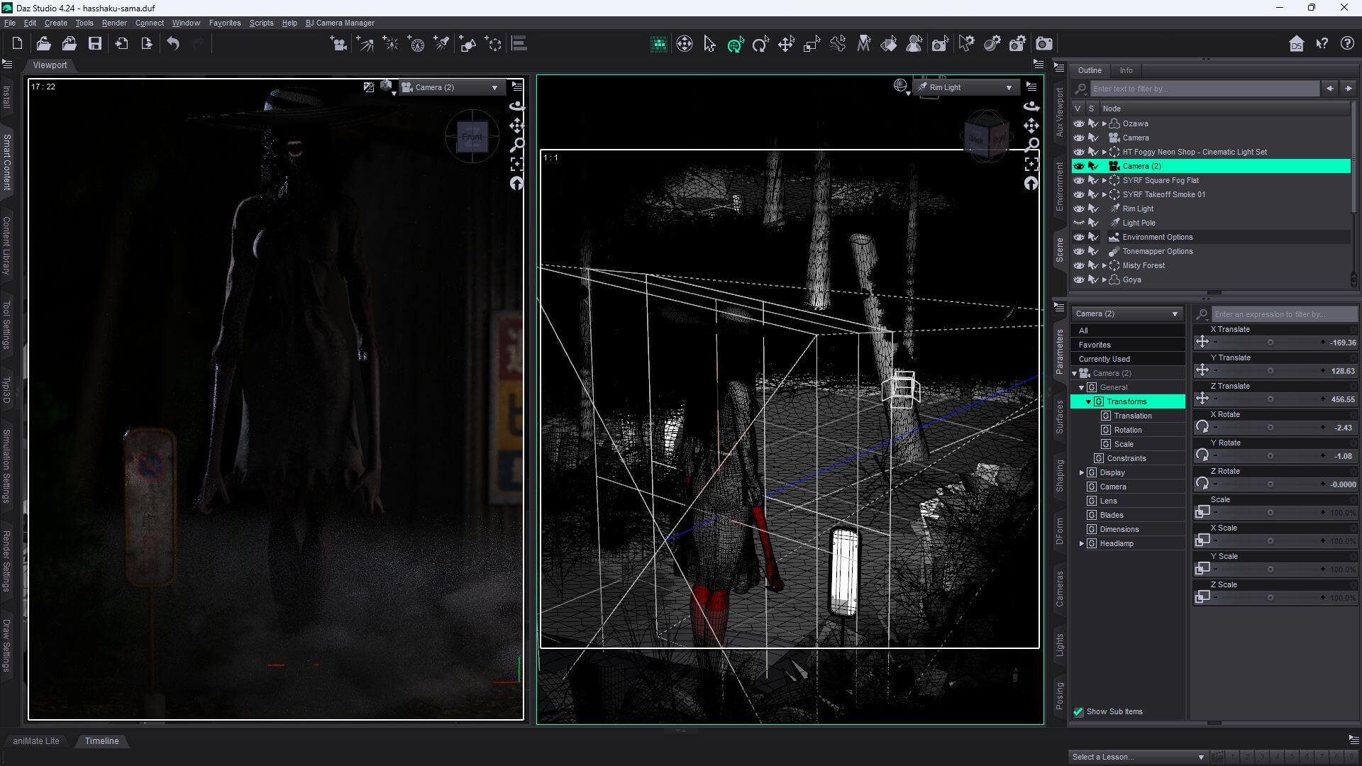1362x766 pixels.
Task: Toggle visibility eye for Rim Light
Action: point(1078,209)
